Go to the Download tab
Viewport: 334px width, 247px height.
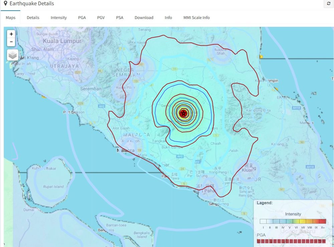[x=144, y=18]
